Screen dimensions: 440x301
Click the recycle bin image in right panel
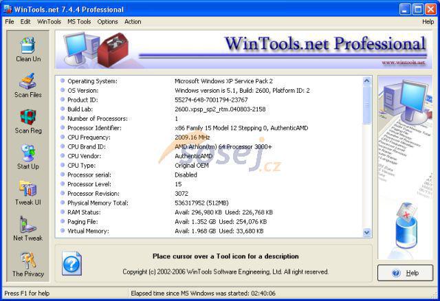[406, 226]
